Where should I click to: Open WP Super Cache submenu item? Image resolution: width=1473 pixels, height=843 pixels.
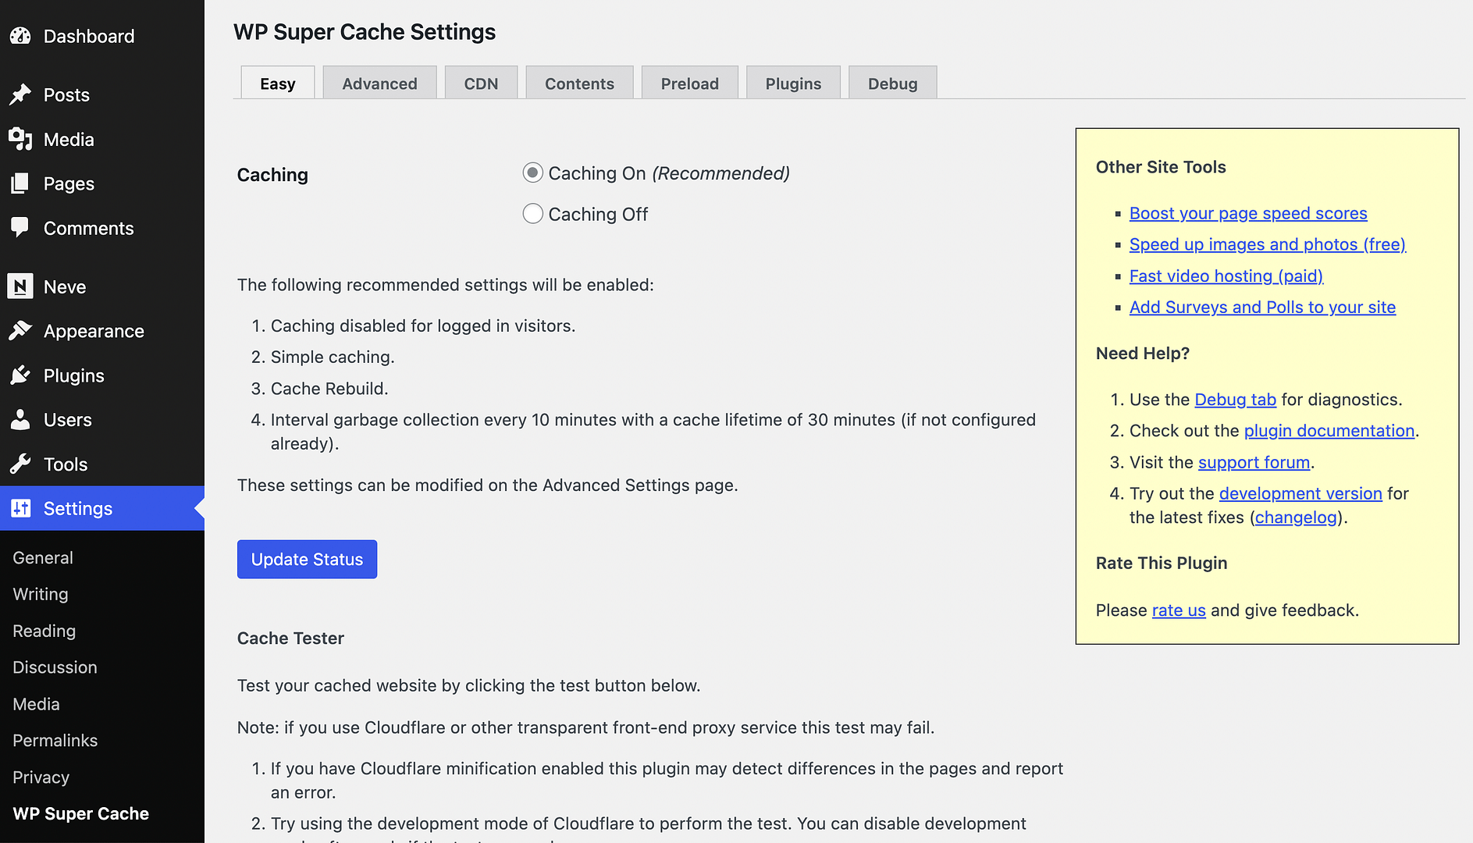tap(81, 813)
